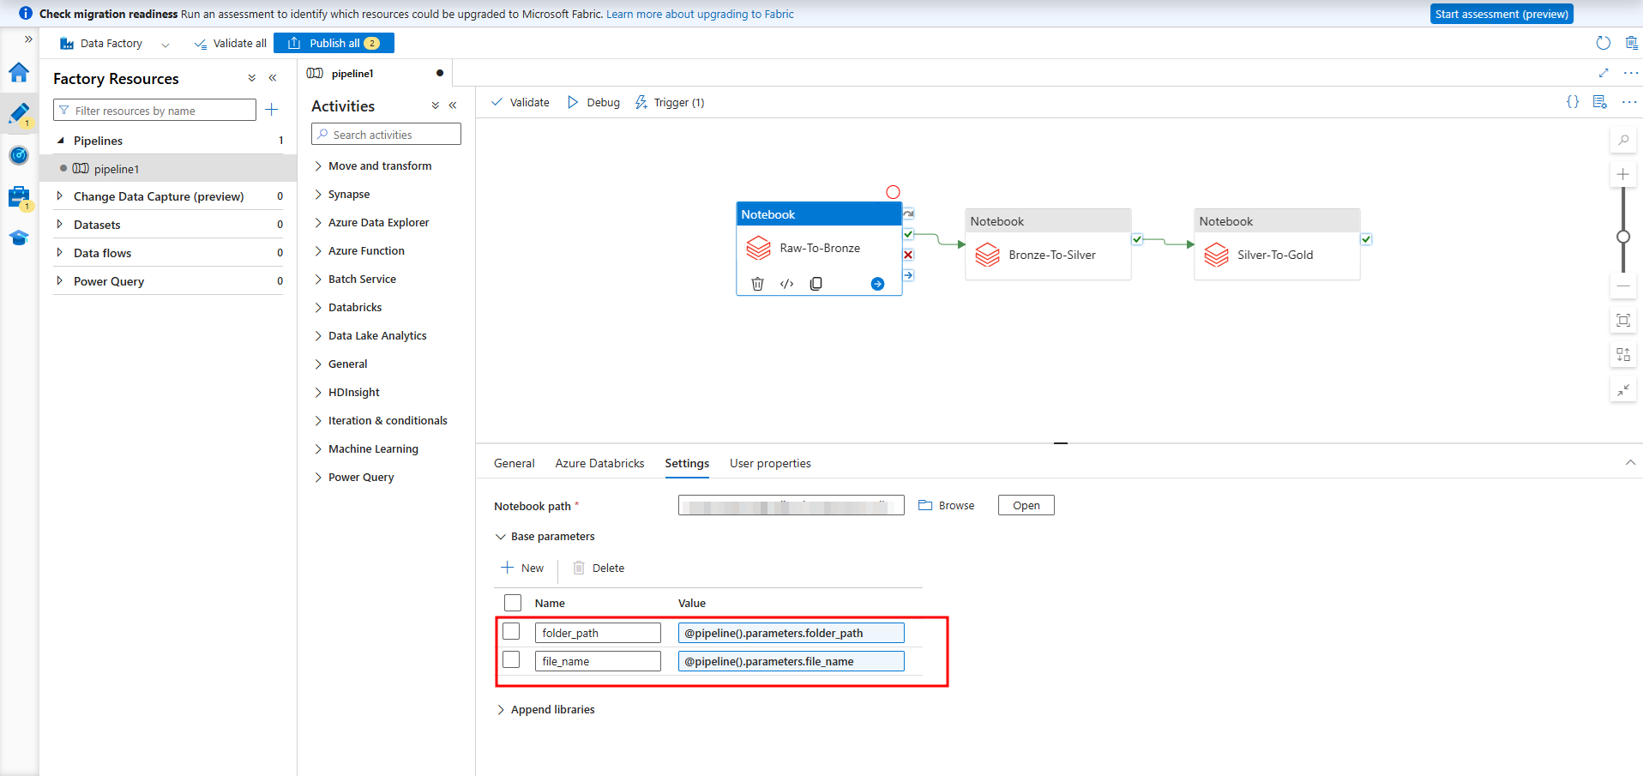Click the zoom to fit canvas icon
1643x776 pixels.
(x=1622, y=320)
